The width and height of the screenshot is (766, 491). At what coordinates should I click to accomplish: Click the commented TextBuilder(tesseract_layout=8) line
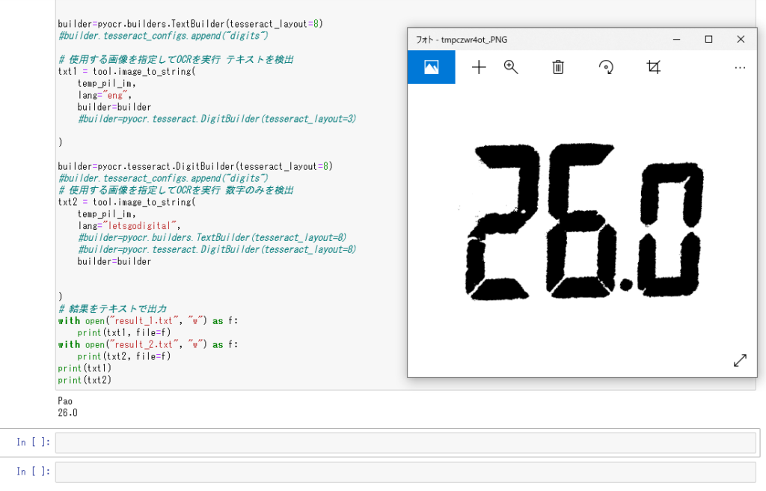[212, 238]
